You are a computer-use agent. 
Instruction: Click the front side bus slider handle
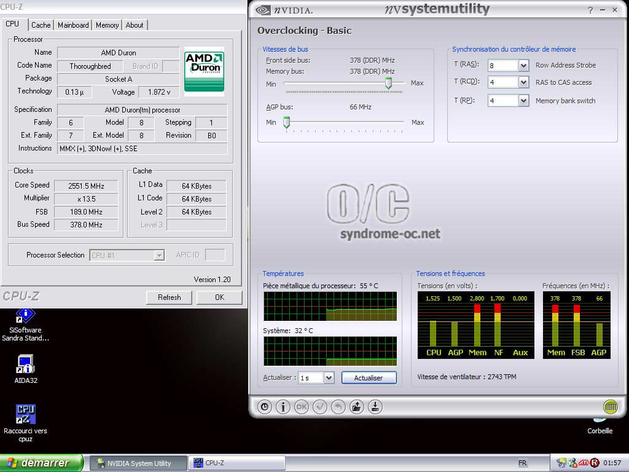click(388, 83)
